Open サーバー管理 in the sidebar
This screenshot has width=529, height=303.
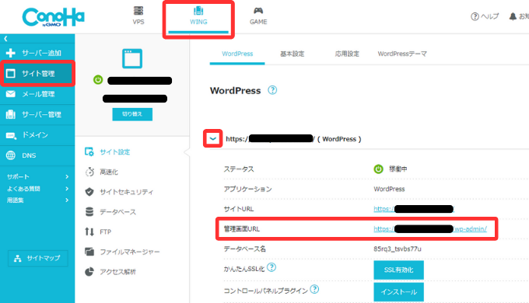click(37, 114)
